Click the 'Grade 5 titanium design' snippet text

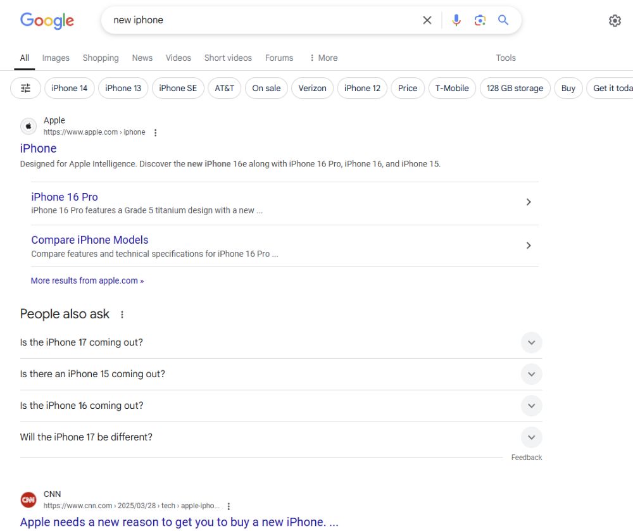147,210
